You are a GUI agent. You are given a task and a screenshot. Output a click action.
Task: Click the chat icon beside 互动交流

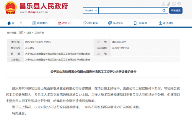click(x=110, y=23)
